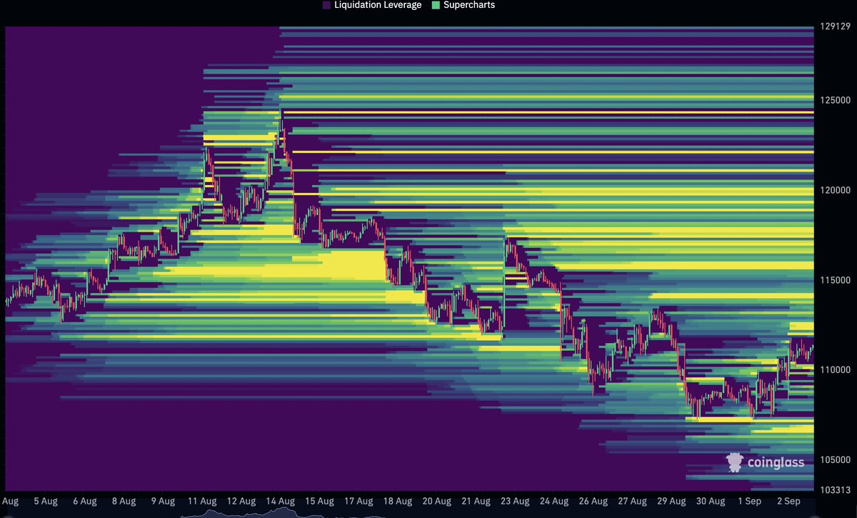This screenshot has width=857, height=518.
Task: Click the 11 Aug date label
Action: [202, 501]
